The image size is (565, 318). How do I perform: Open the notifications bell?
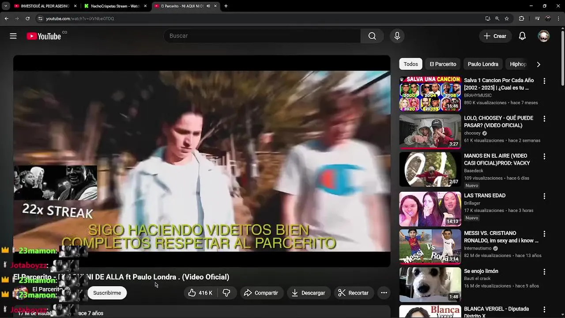pos(522,36)
